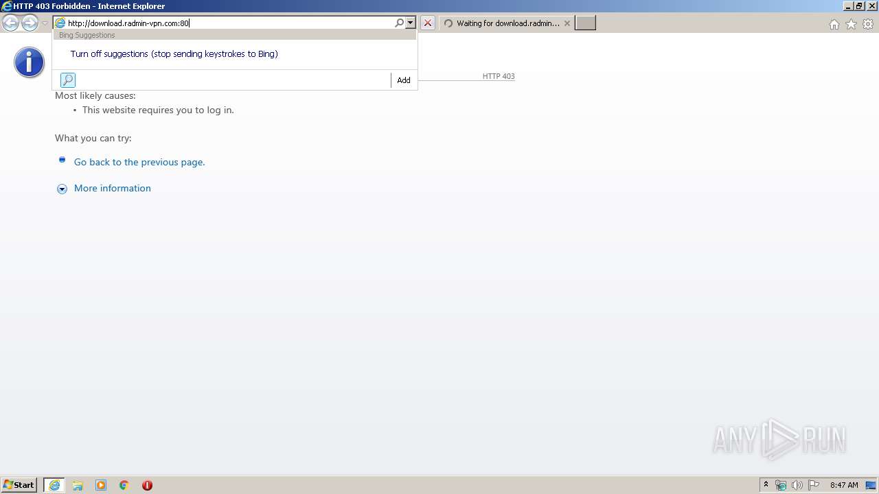This screenshot has width=879, height=494.
Task: Open the volume speaker tray icon
Action: (797, 485)
